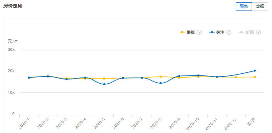Select the 关注 data point at 近1月

click(x=255, y=71)
